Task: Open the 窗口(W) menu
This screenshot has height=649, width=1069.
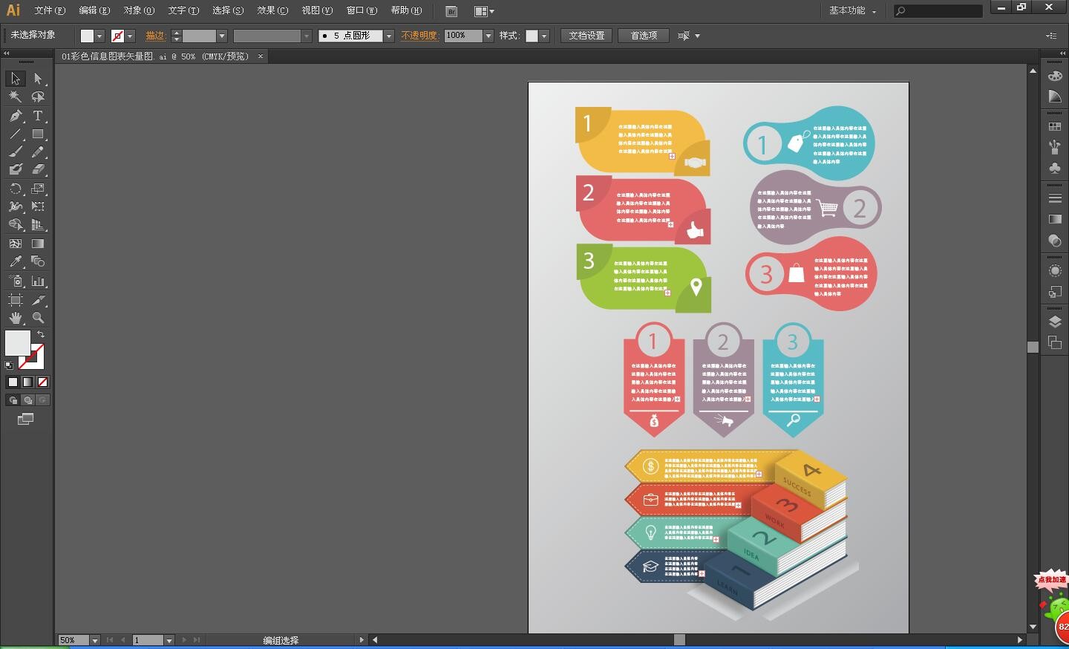Action: click(x=362, y=10)
